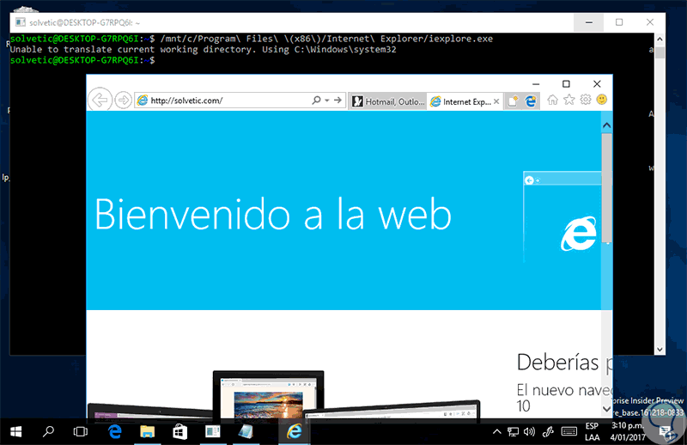Maximize the solvetic terminal window

[x=619, y=22]
